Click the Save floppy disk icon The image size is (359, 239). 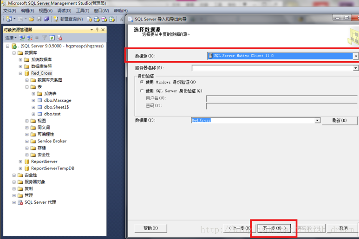click(x=39, y=19)
